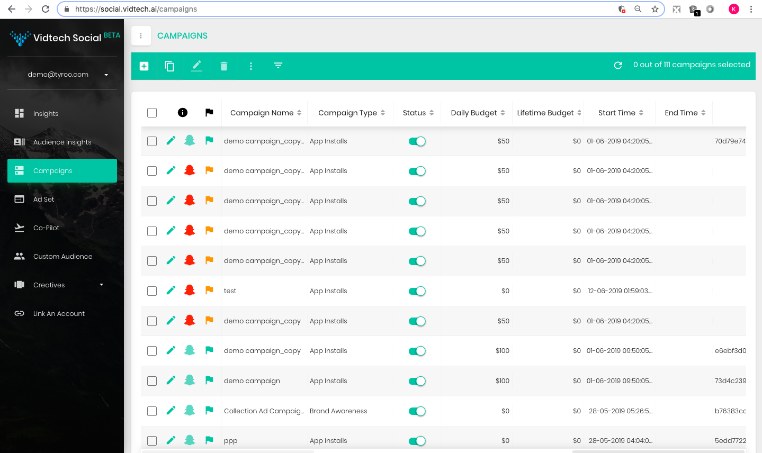Open the user profile avatar K
The width and height of the screenshot is (762, 453).
(734, 9)
